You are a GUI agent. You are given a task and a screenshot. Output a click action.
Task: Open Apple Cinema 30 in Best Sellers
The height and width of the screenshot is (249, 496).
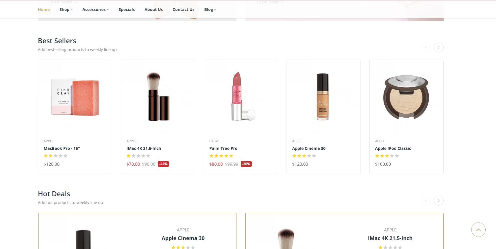coord(309,148)
